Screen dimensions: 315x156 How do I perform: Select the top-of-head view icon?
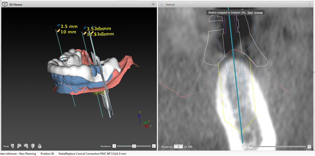coord(40,146)
